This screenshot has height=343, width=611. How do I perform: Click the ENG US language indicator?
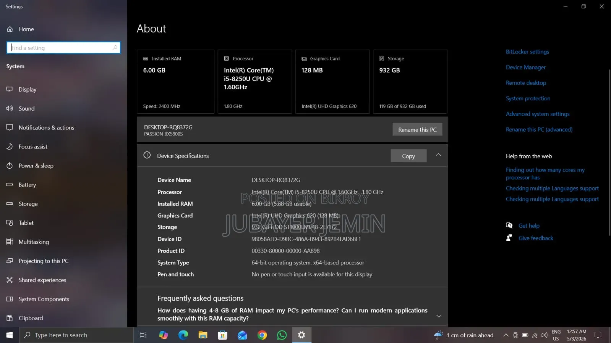(556, 335)
